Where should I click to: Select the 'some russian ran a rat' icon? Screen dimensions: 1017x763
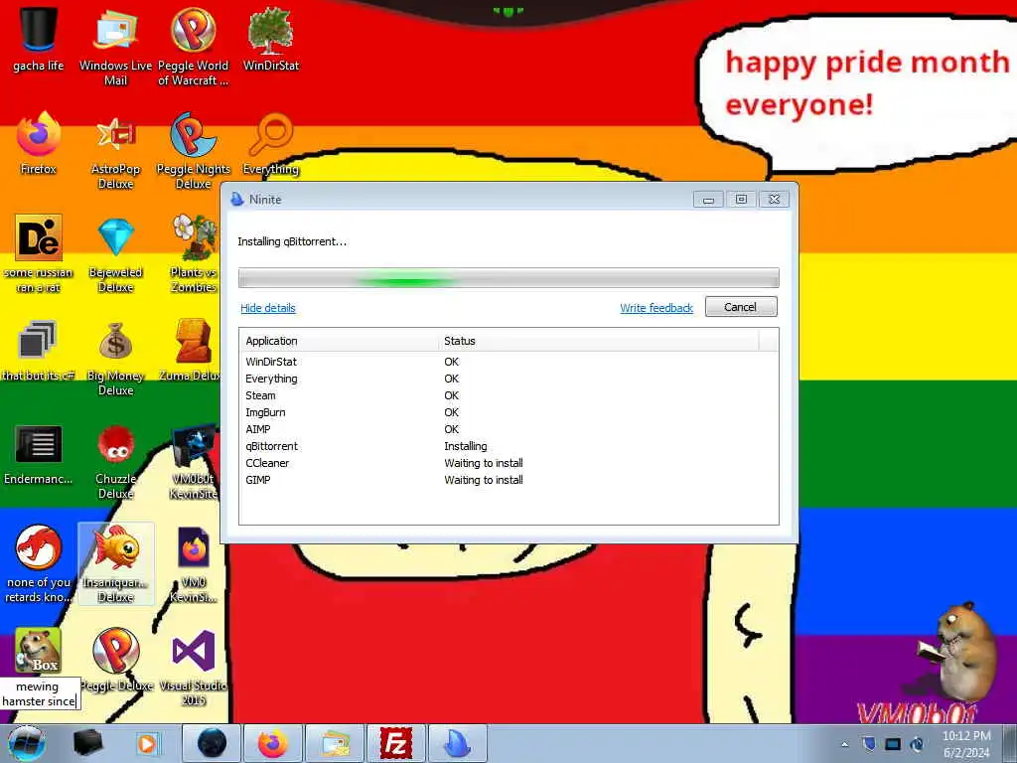coord(39,254)
